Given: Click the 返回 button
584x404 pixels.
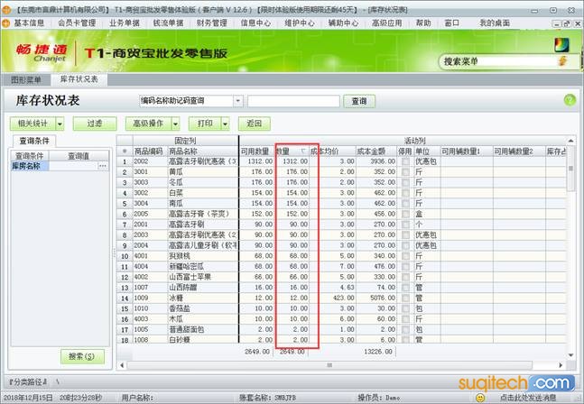Looking at the screenshot, I should (x=254, y=124).
